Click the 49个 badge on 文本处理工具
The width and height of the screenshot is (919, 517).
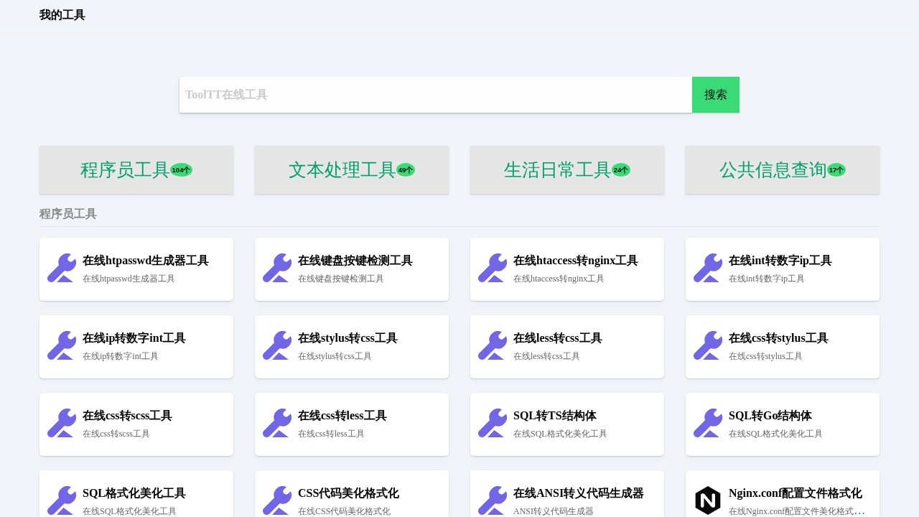coord(405,169)
